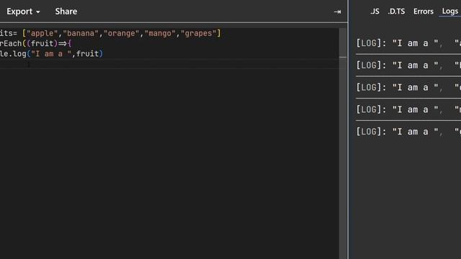Switch to the .D.TS tab
Viewport: 461px width, 259px height.
coord(396,12)
